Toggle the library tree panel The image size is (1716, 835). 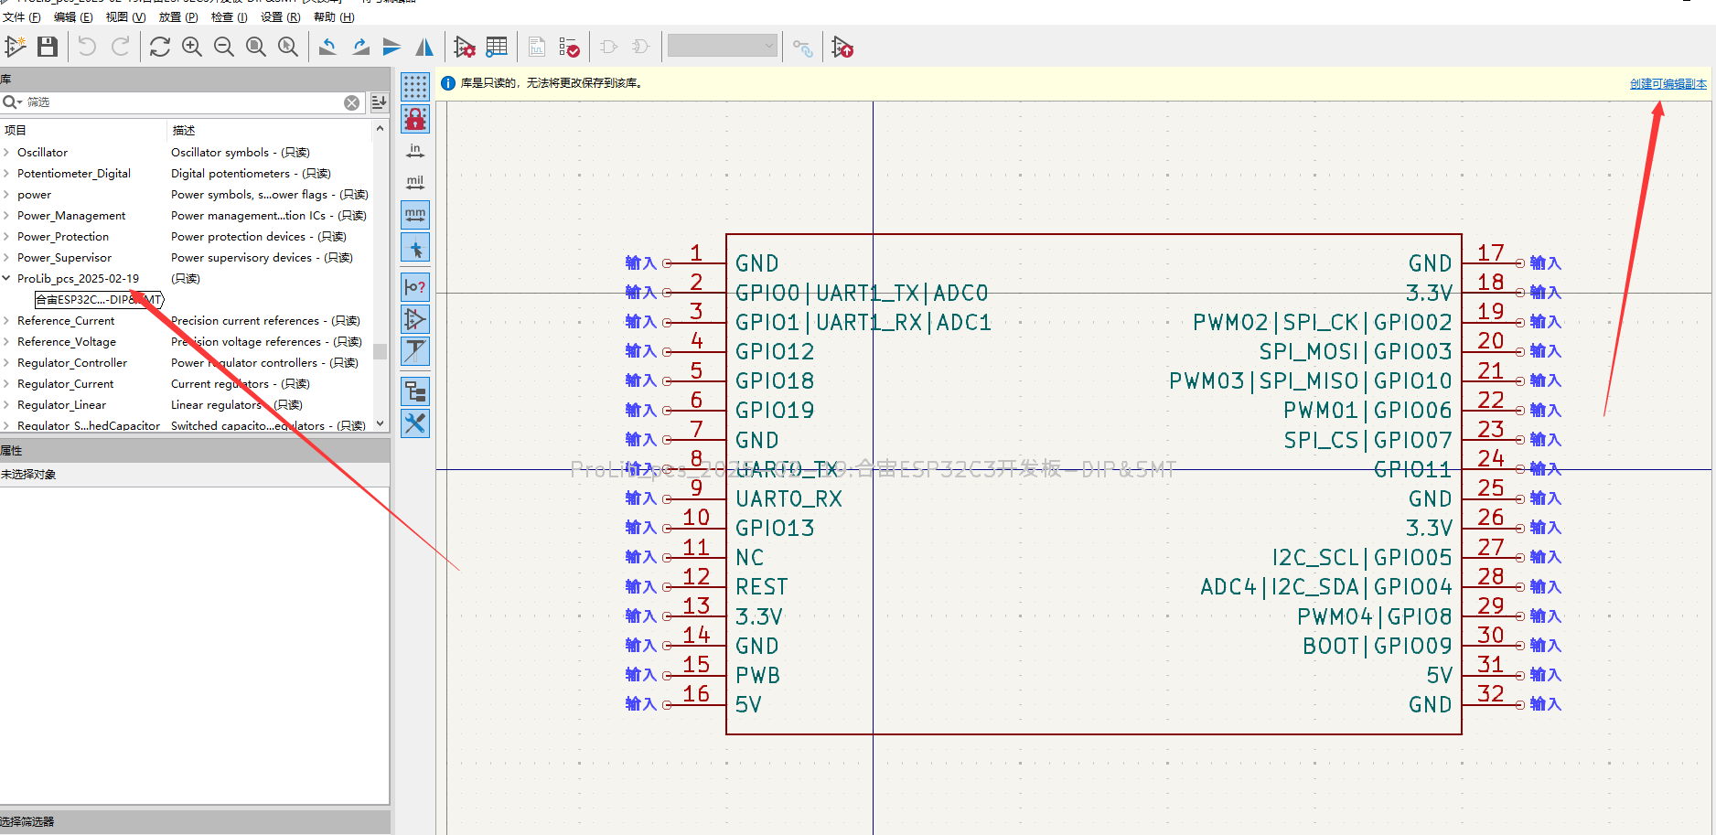click(415, 391)
